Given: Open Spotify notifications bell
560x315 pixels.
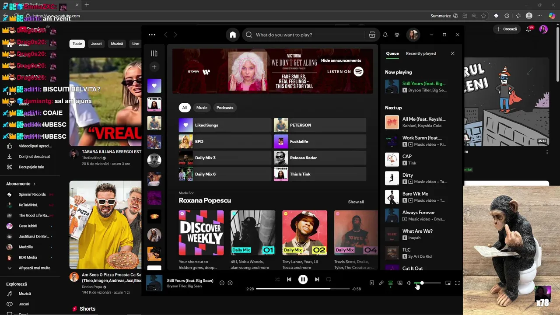Looking at the screenshot, I should 385,35.
